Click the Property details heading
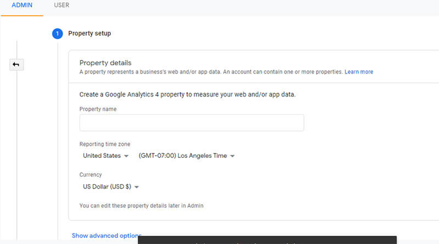 pos(105,63)
